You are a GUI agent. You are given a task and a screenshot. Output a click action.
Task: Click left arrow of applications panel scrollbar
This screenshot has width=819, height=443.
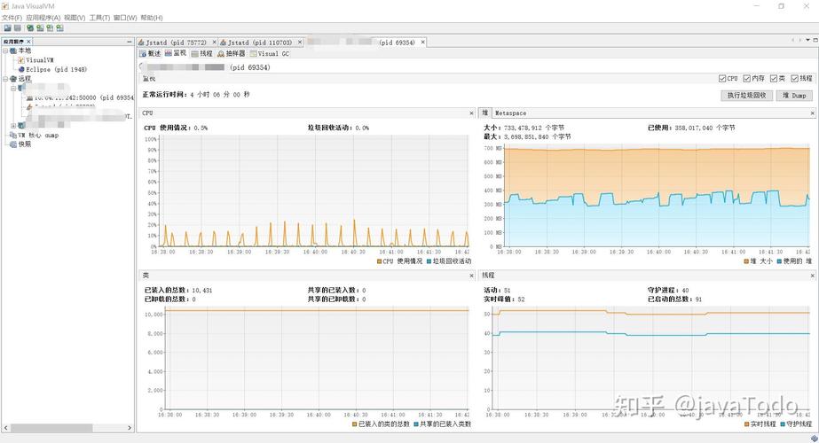(x=5, y=428)
